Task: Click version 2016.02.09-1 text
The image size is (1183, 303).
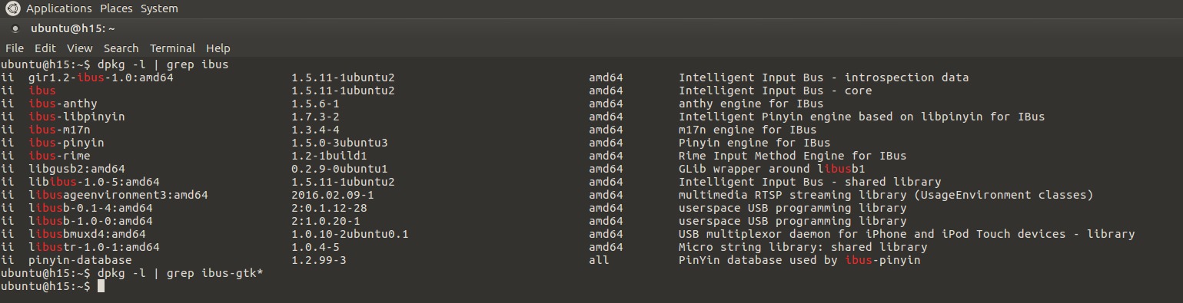Action: click(x=333, y=195)
